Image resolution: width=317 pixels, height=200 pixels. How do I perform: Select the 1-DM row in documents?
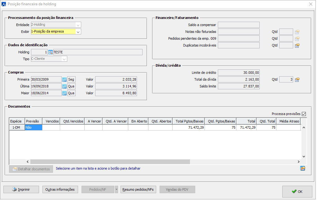point(17,127)
